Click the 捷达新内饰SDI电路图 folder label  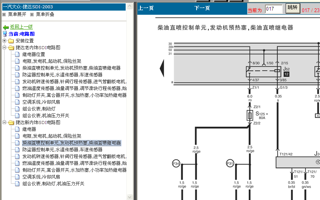point(38,122)
